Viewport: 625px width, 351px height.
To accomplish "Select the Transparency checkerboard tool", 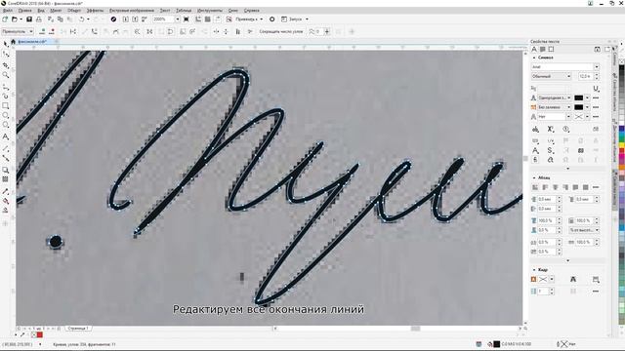I will pos(6,179).
